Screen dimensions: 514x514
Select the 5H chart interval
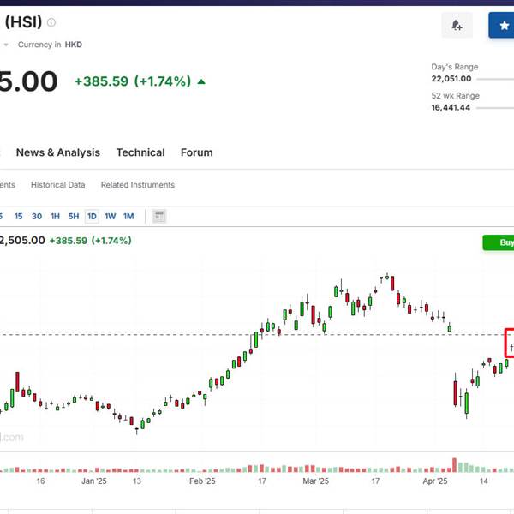[x=74, y=217]
